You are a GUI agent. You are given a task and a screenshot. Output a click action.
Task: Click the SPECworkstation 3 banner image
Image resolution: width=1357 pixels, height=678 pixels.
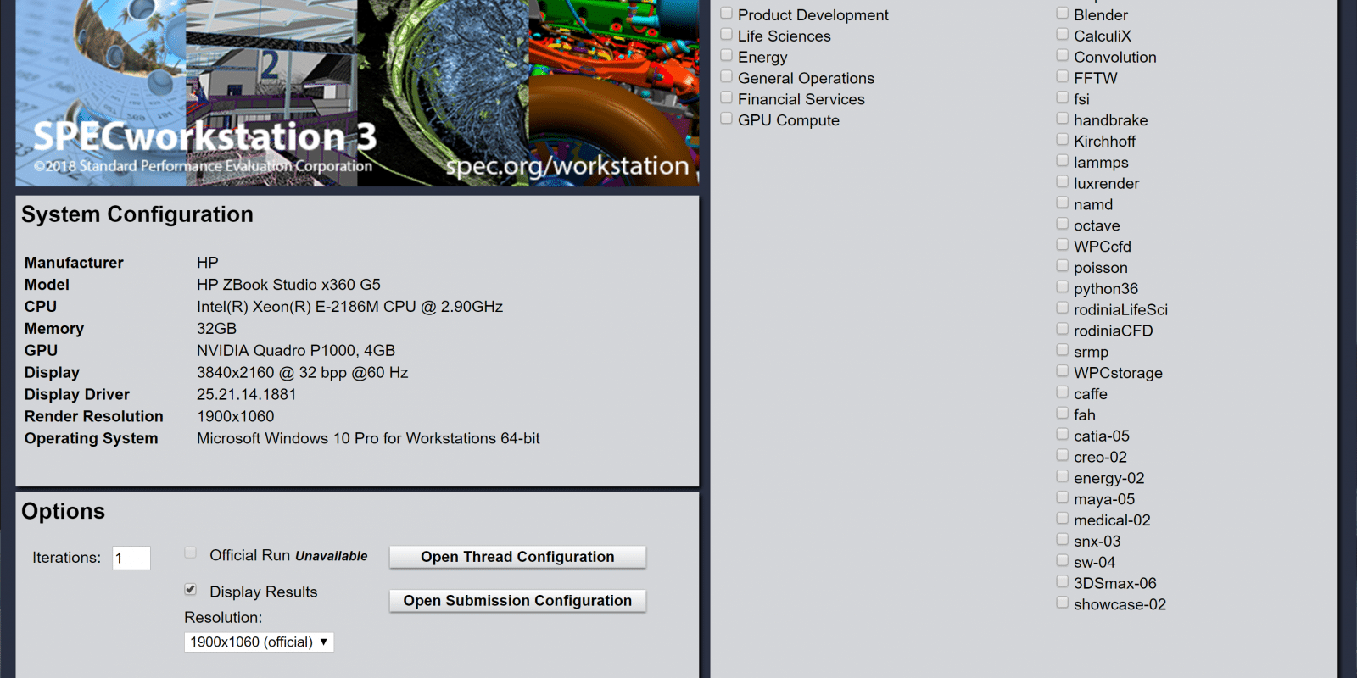click(x=357, y=93)
